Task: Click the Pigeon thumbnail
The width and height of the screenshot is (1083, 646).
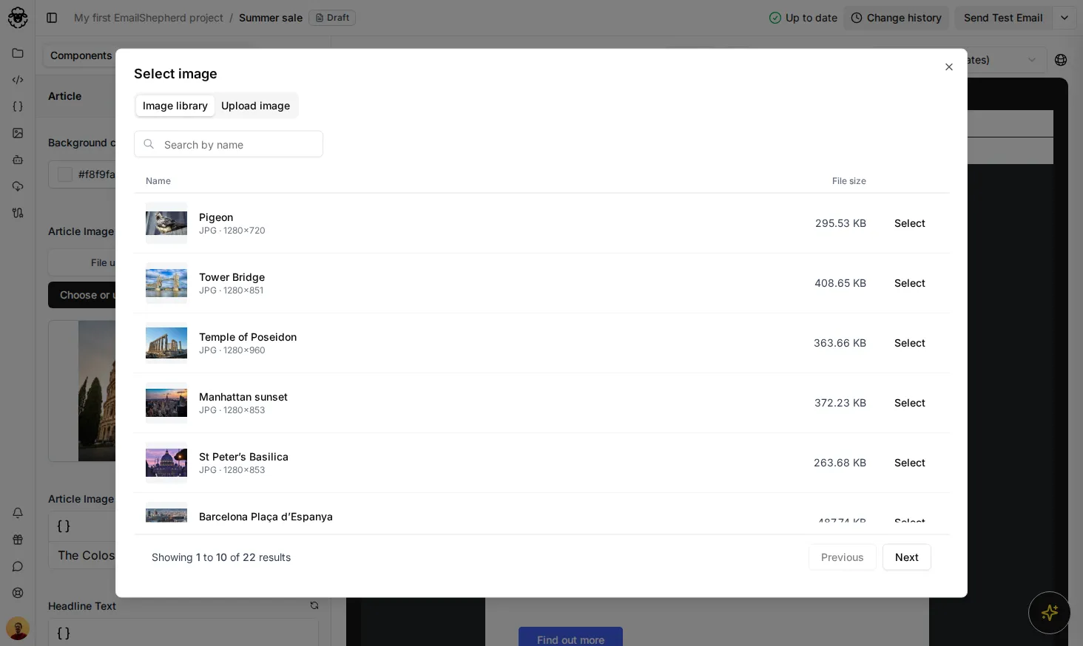Action: point(166,223)
